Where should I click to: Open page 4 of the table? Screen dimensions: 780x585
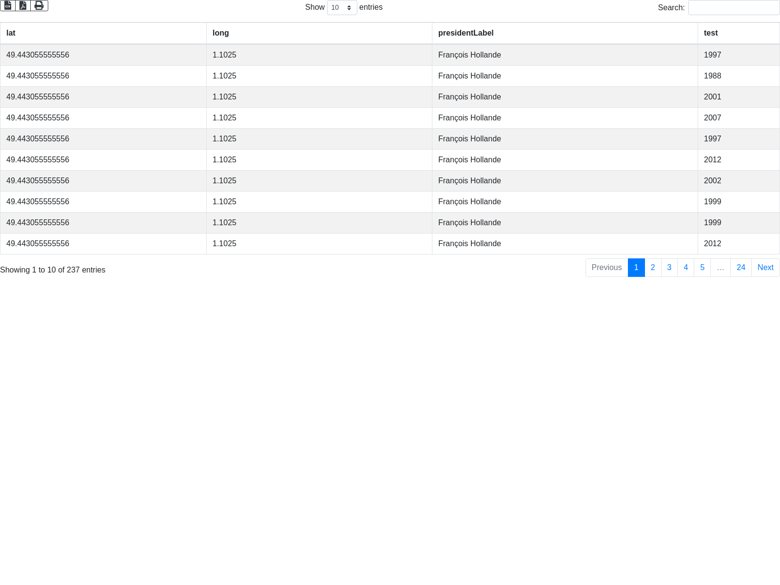point(685,268)
